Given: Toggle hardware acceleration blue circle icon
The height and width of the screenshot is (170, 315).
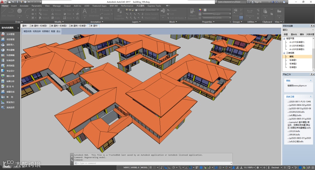Looking at the screenshot, I should coord(300,167).
